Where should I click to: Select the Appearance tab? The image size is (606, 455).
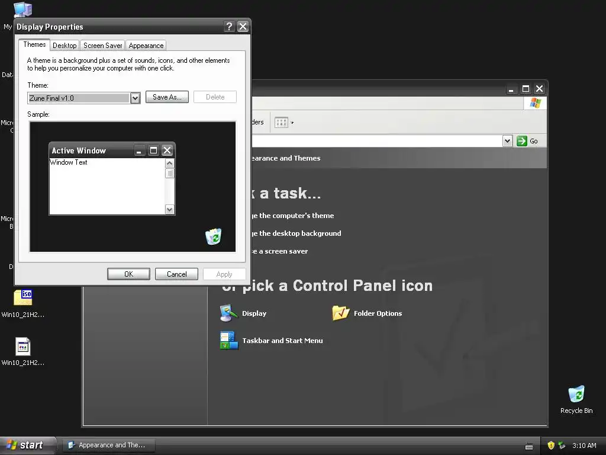pos(146,45)
